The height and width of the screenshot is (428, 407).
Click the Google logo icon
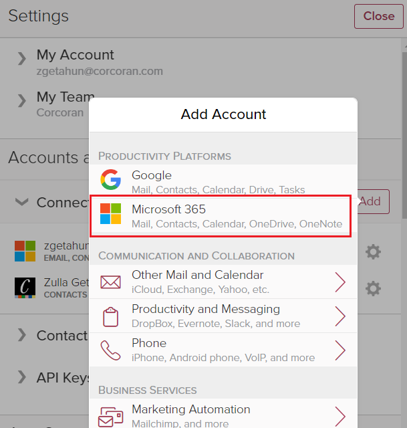point(110,181)
